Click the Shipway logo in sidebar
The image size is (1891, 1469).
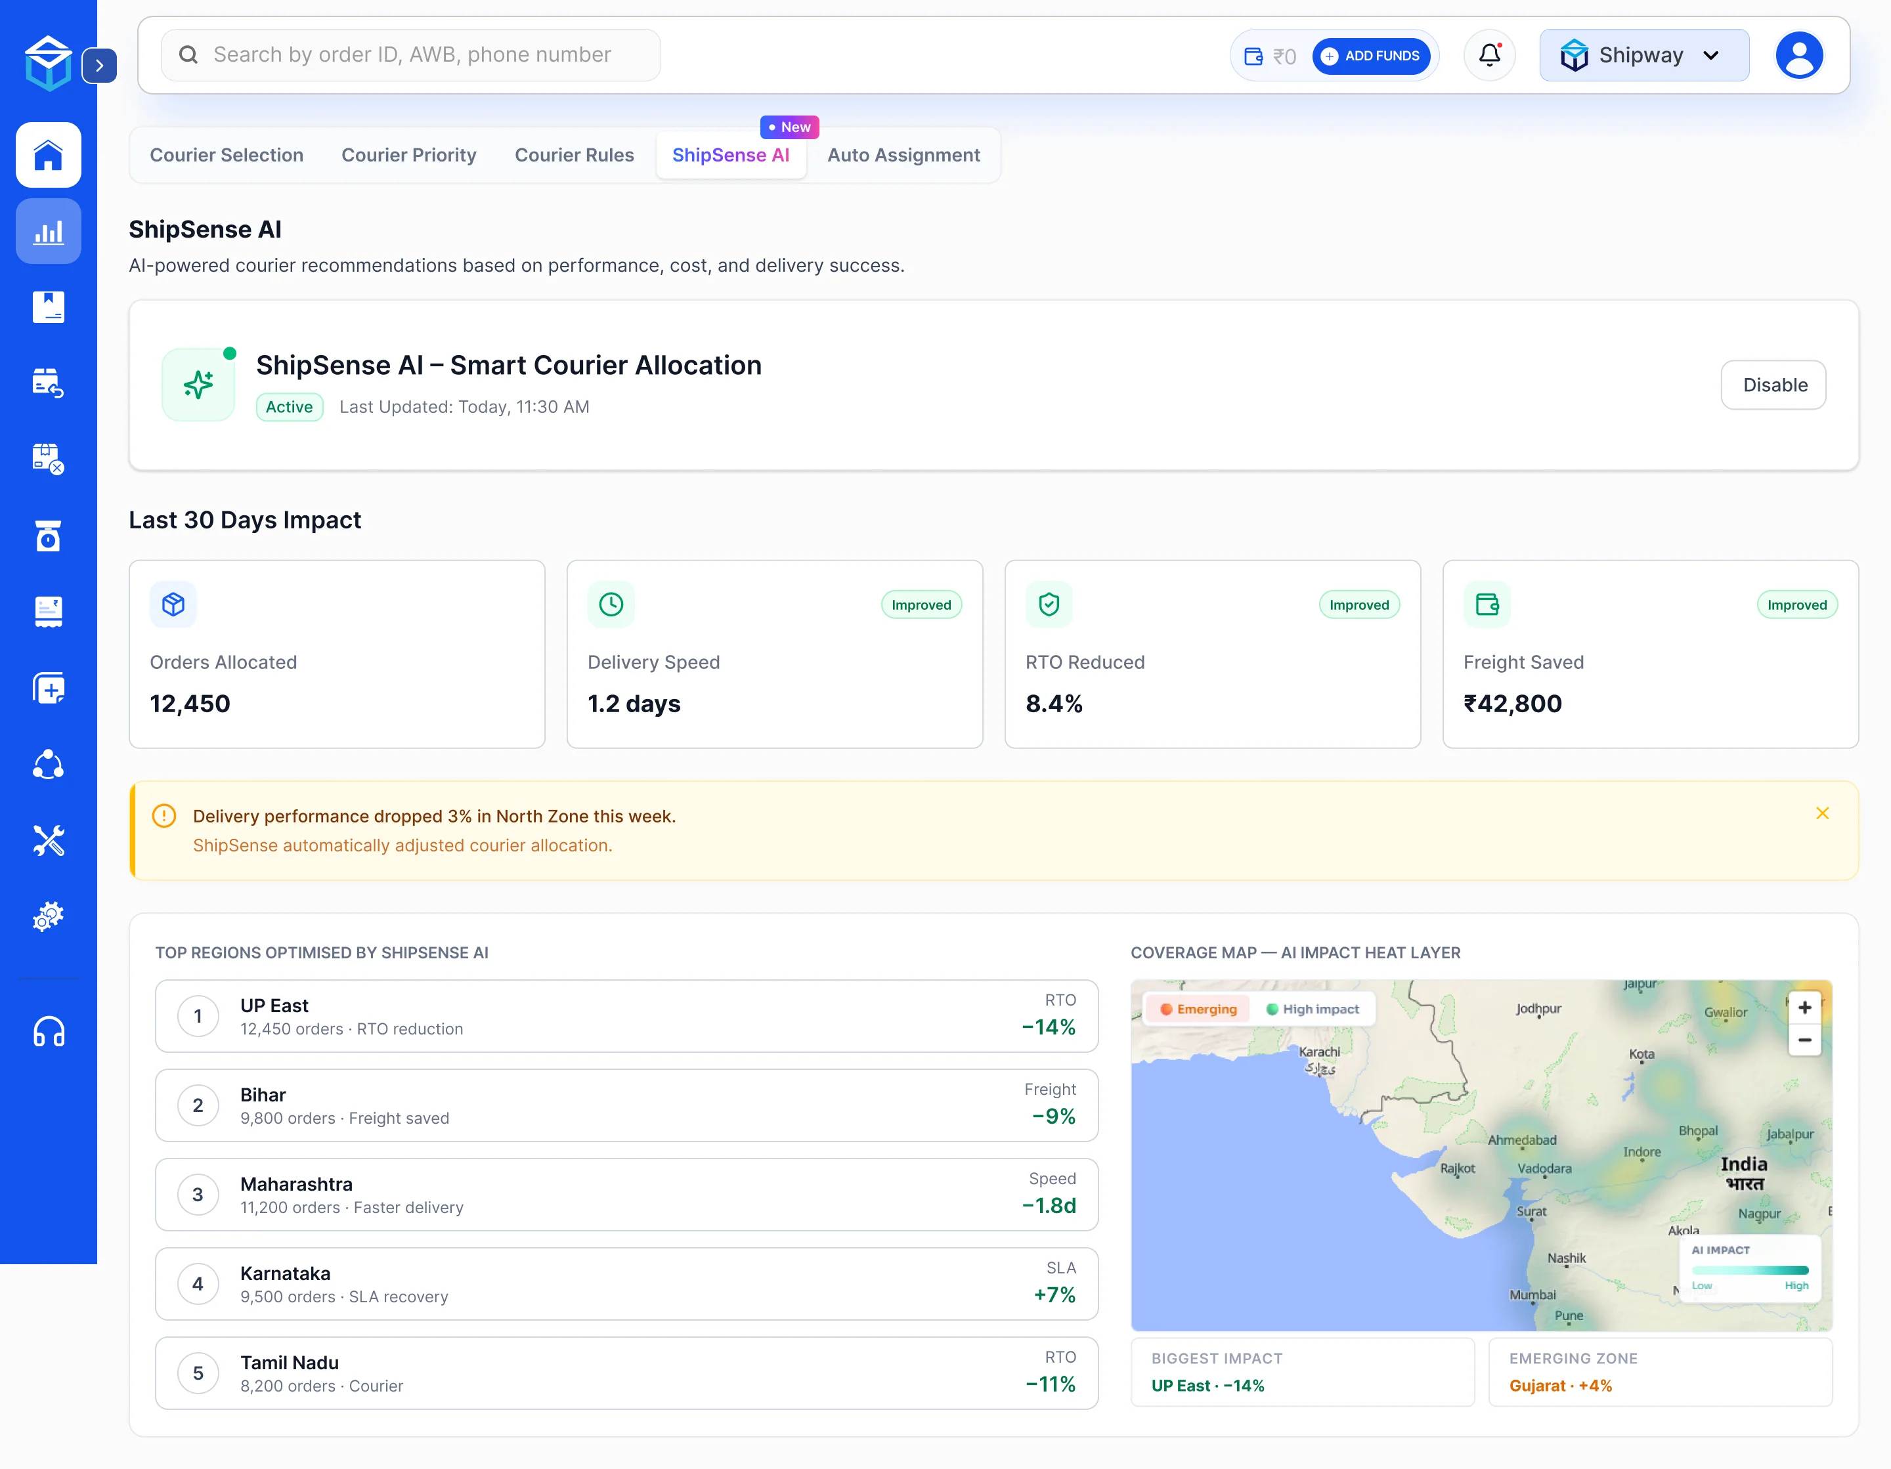[x=48, y=63]
